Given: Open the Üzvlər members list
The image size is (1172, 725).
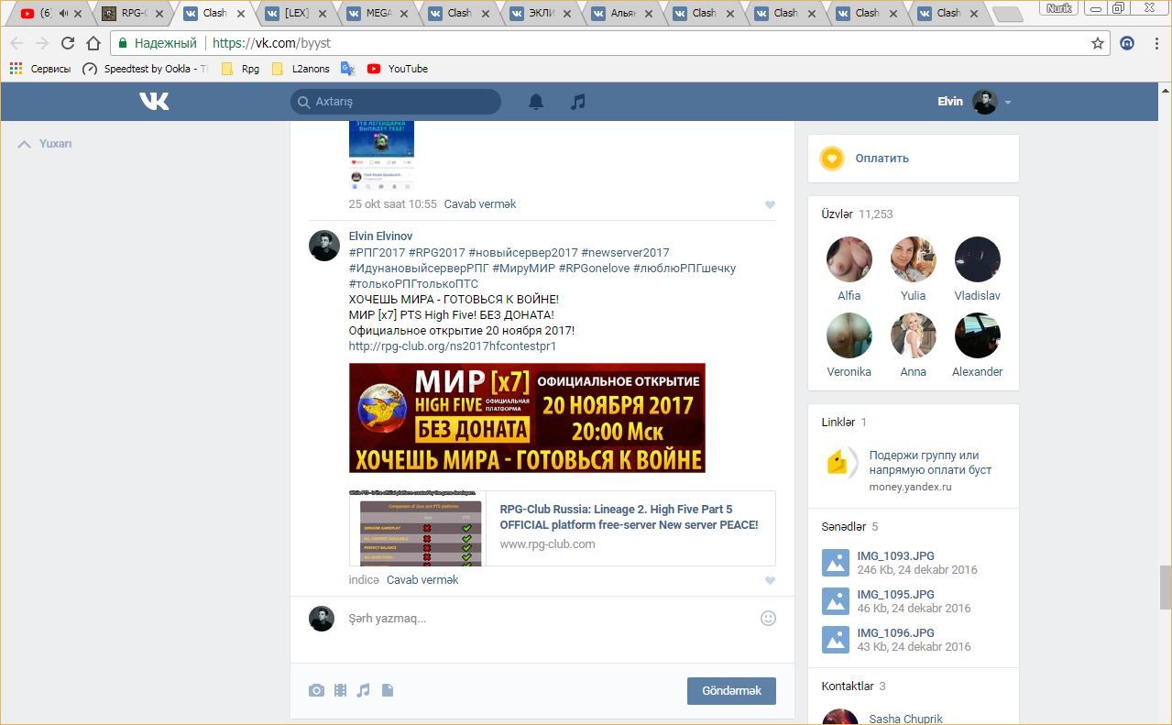Looking at the screenshot, I should coord(857,214).
